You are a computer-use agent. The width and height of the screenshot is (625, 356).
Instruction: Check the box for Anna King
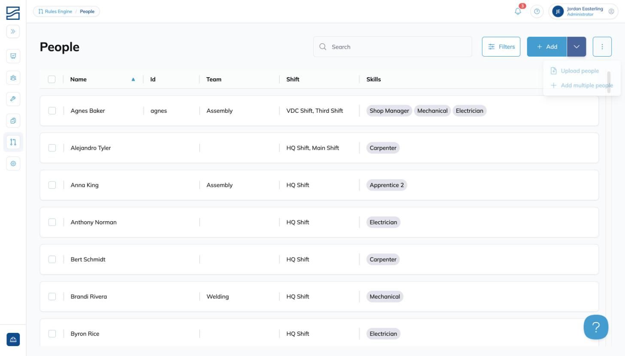coord(52,185)
